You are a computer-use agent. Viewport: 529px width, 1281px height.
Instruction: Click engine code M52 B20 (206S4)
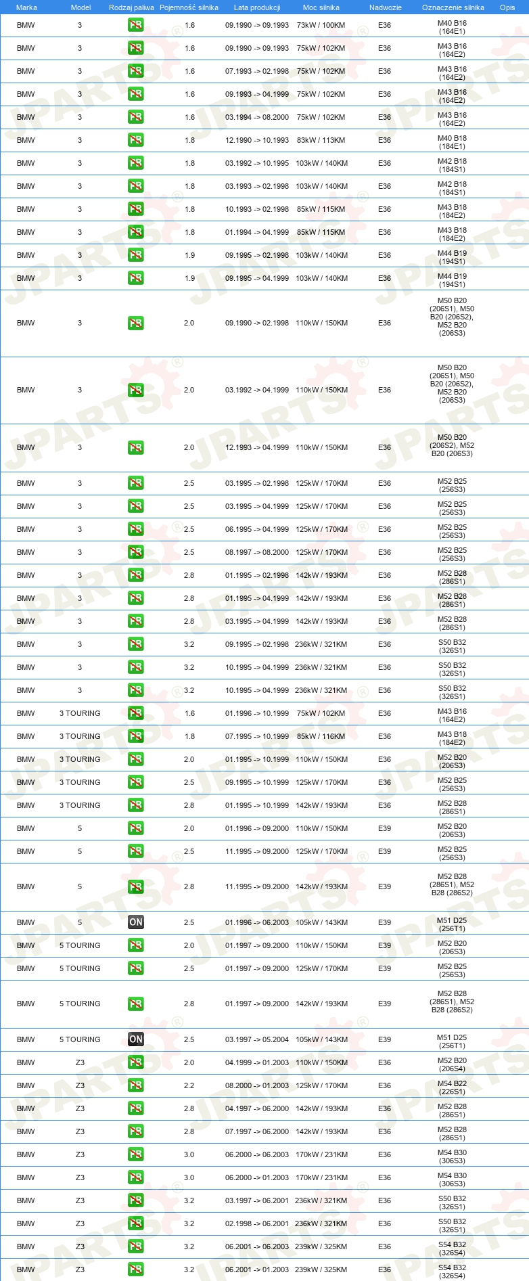(452, 1064)
